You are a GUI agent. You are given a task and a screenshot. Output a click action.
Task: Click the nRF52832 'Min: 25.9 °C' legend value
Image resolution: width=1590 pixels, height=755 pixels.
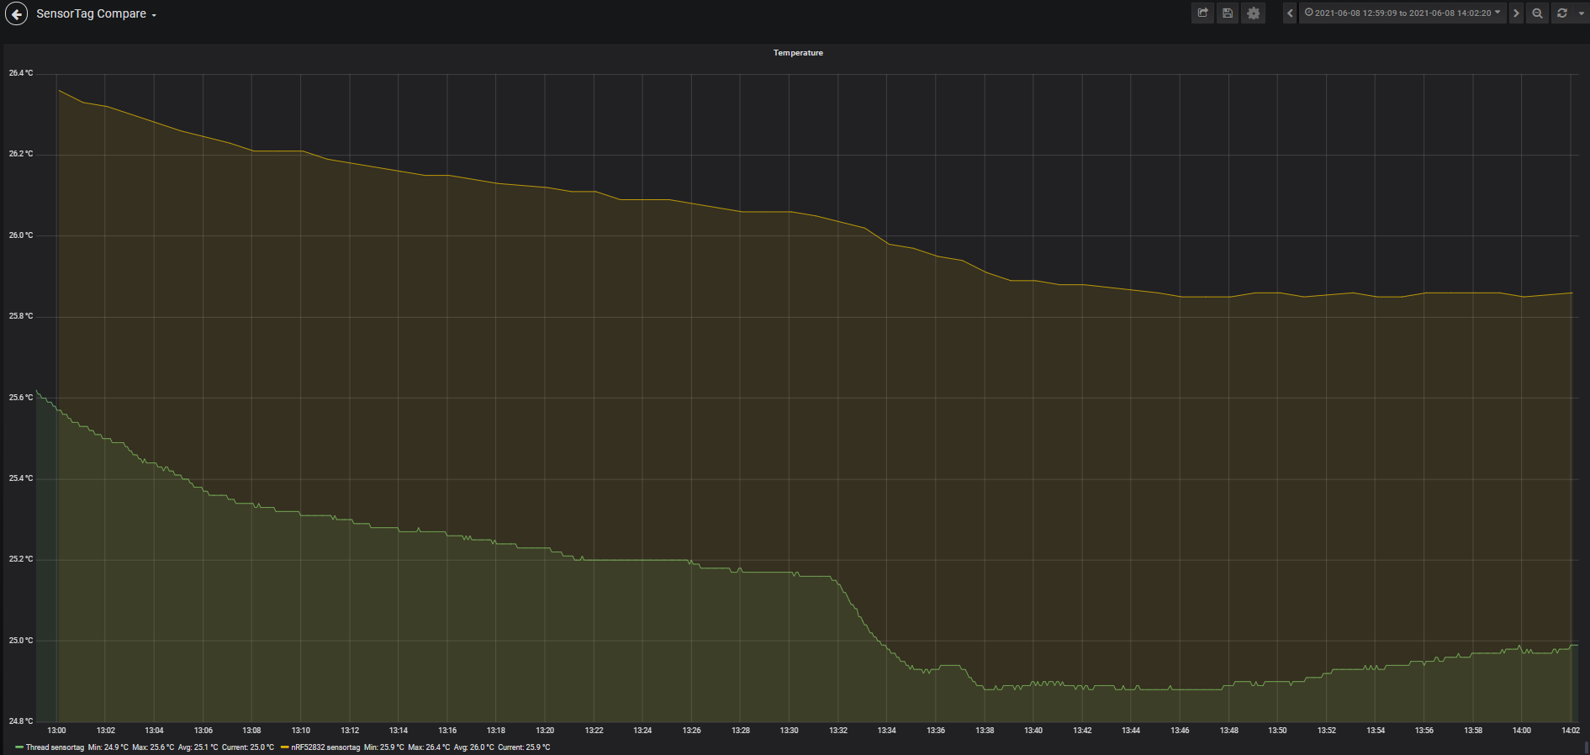tap(384, 747)
